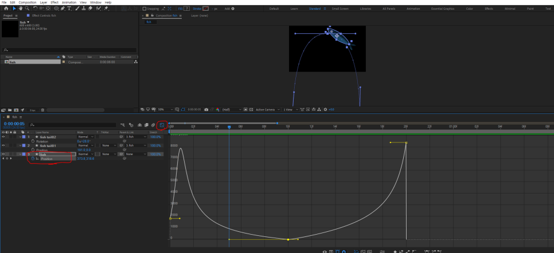Open blend Mode dropdown for fish tail02
554x253 pixels.
point(86,137)
